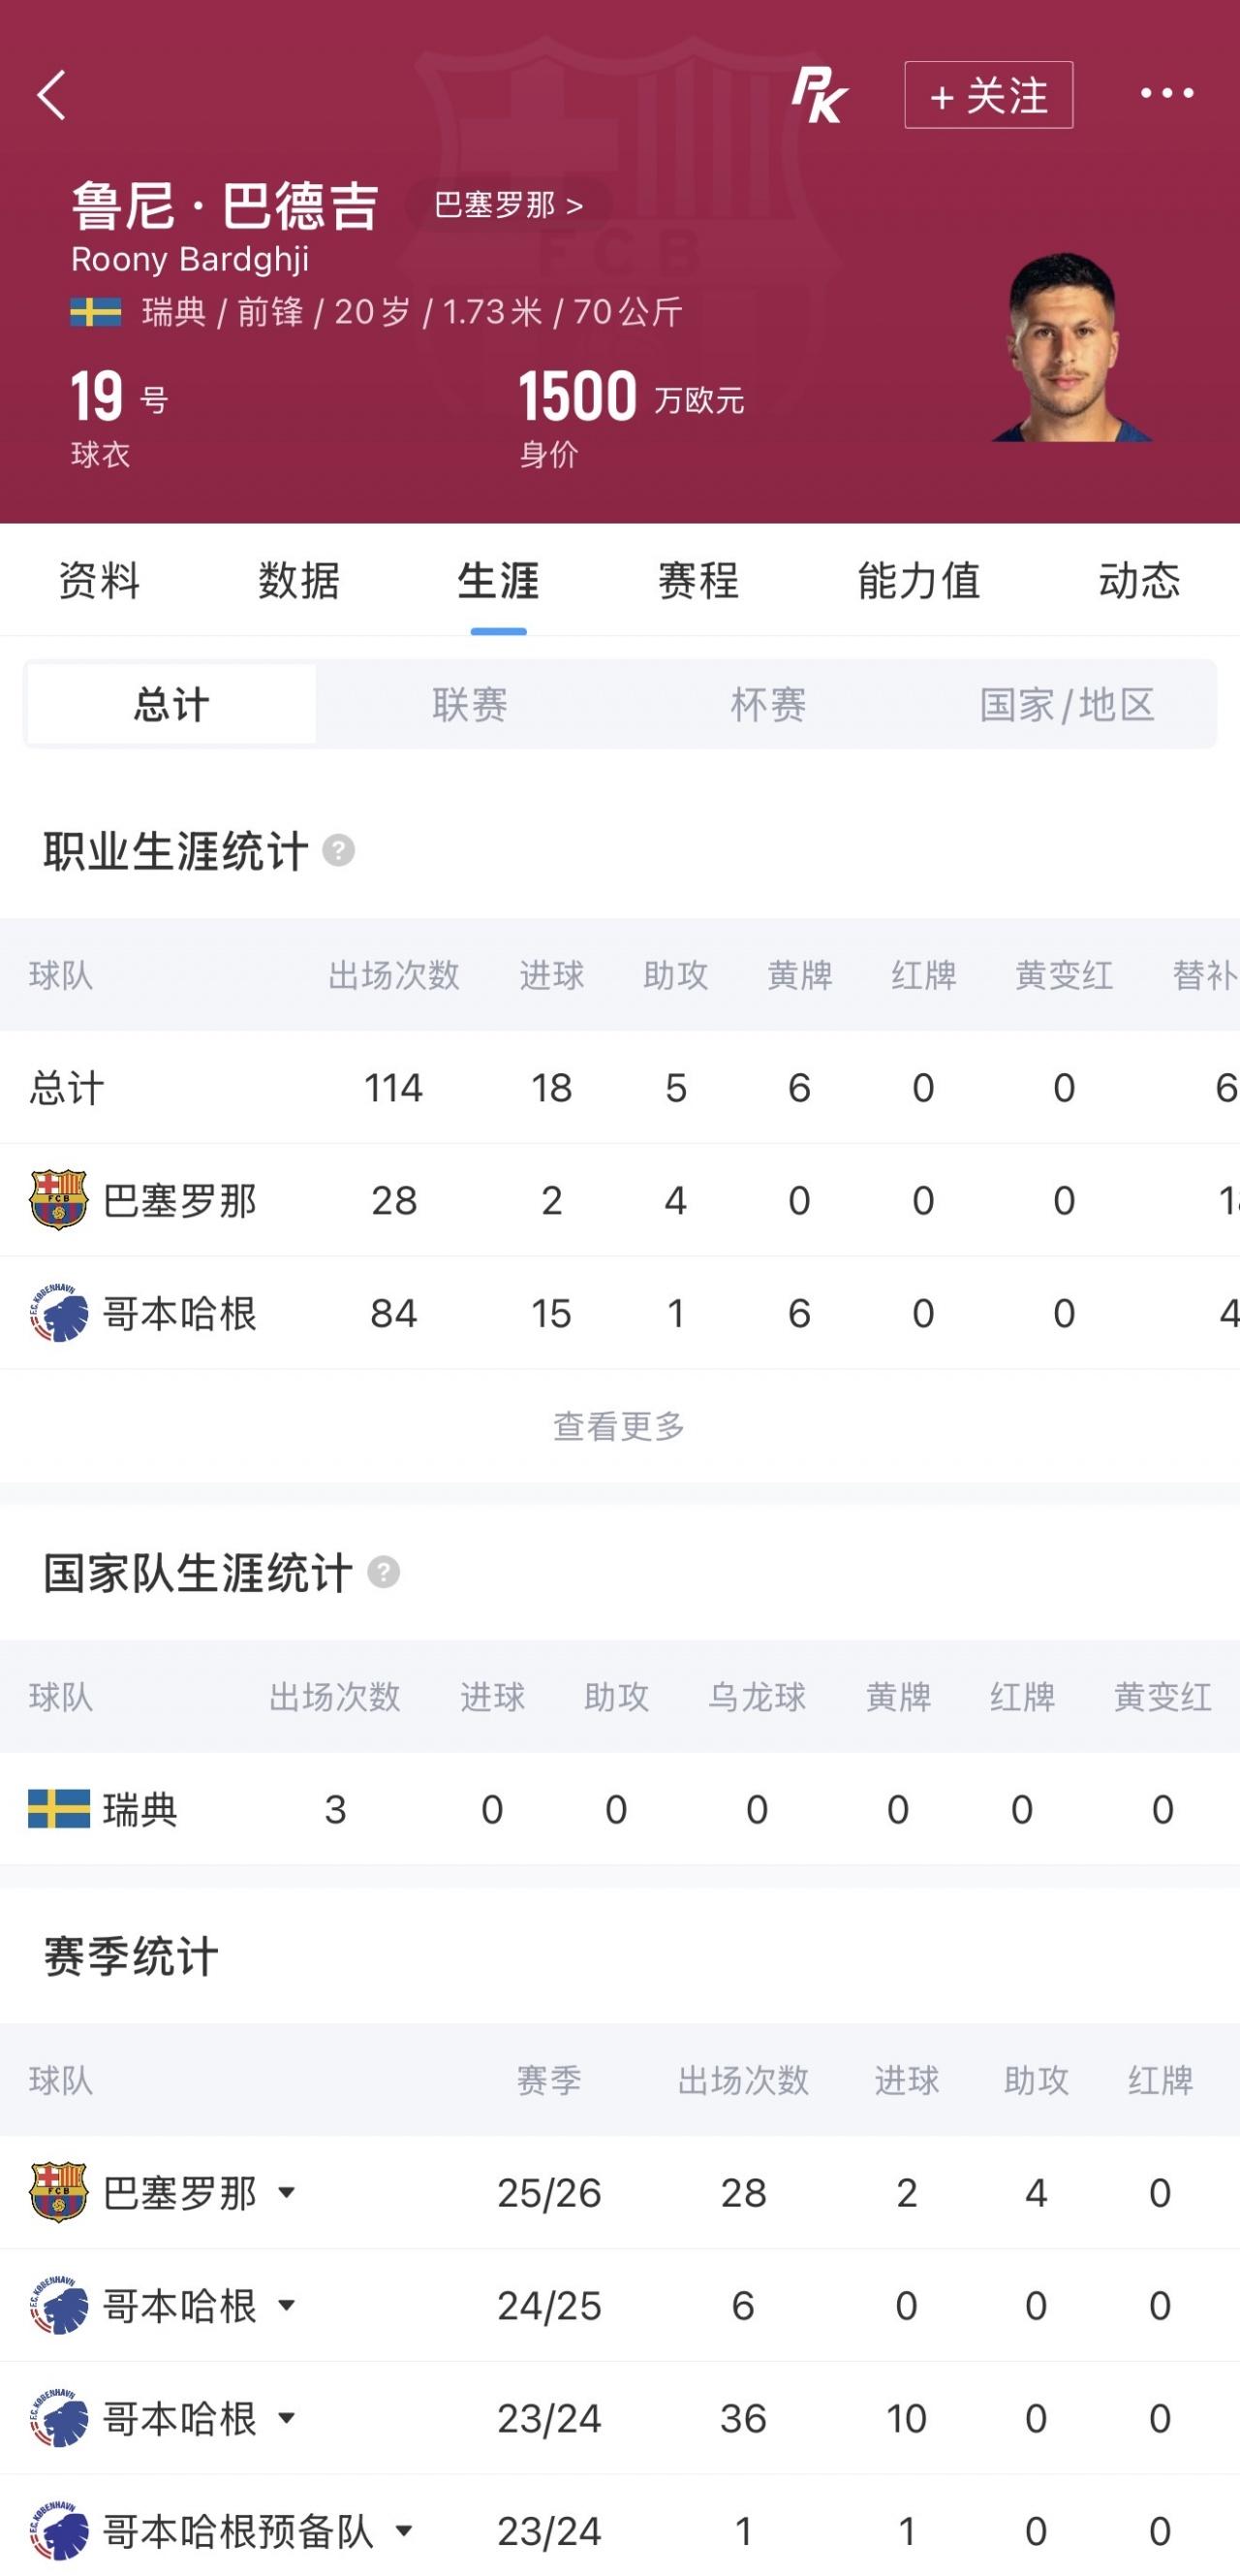Expand 哥本哈根预备队 23/24 dropdown arrow

point(404,2531)
